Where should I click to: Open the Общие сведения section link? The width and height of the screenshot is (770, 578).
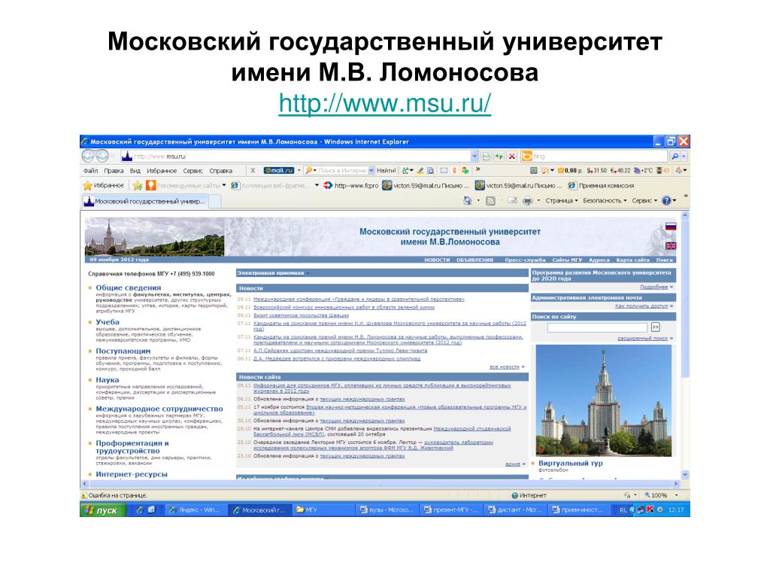tap(128, 287)
